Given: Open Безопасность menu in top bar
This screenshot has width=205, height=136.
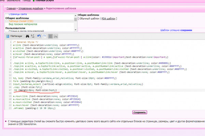Looking at the screenshot, I should (x=14, y=1).
